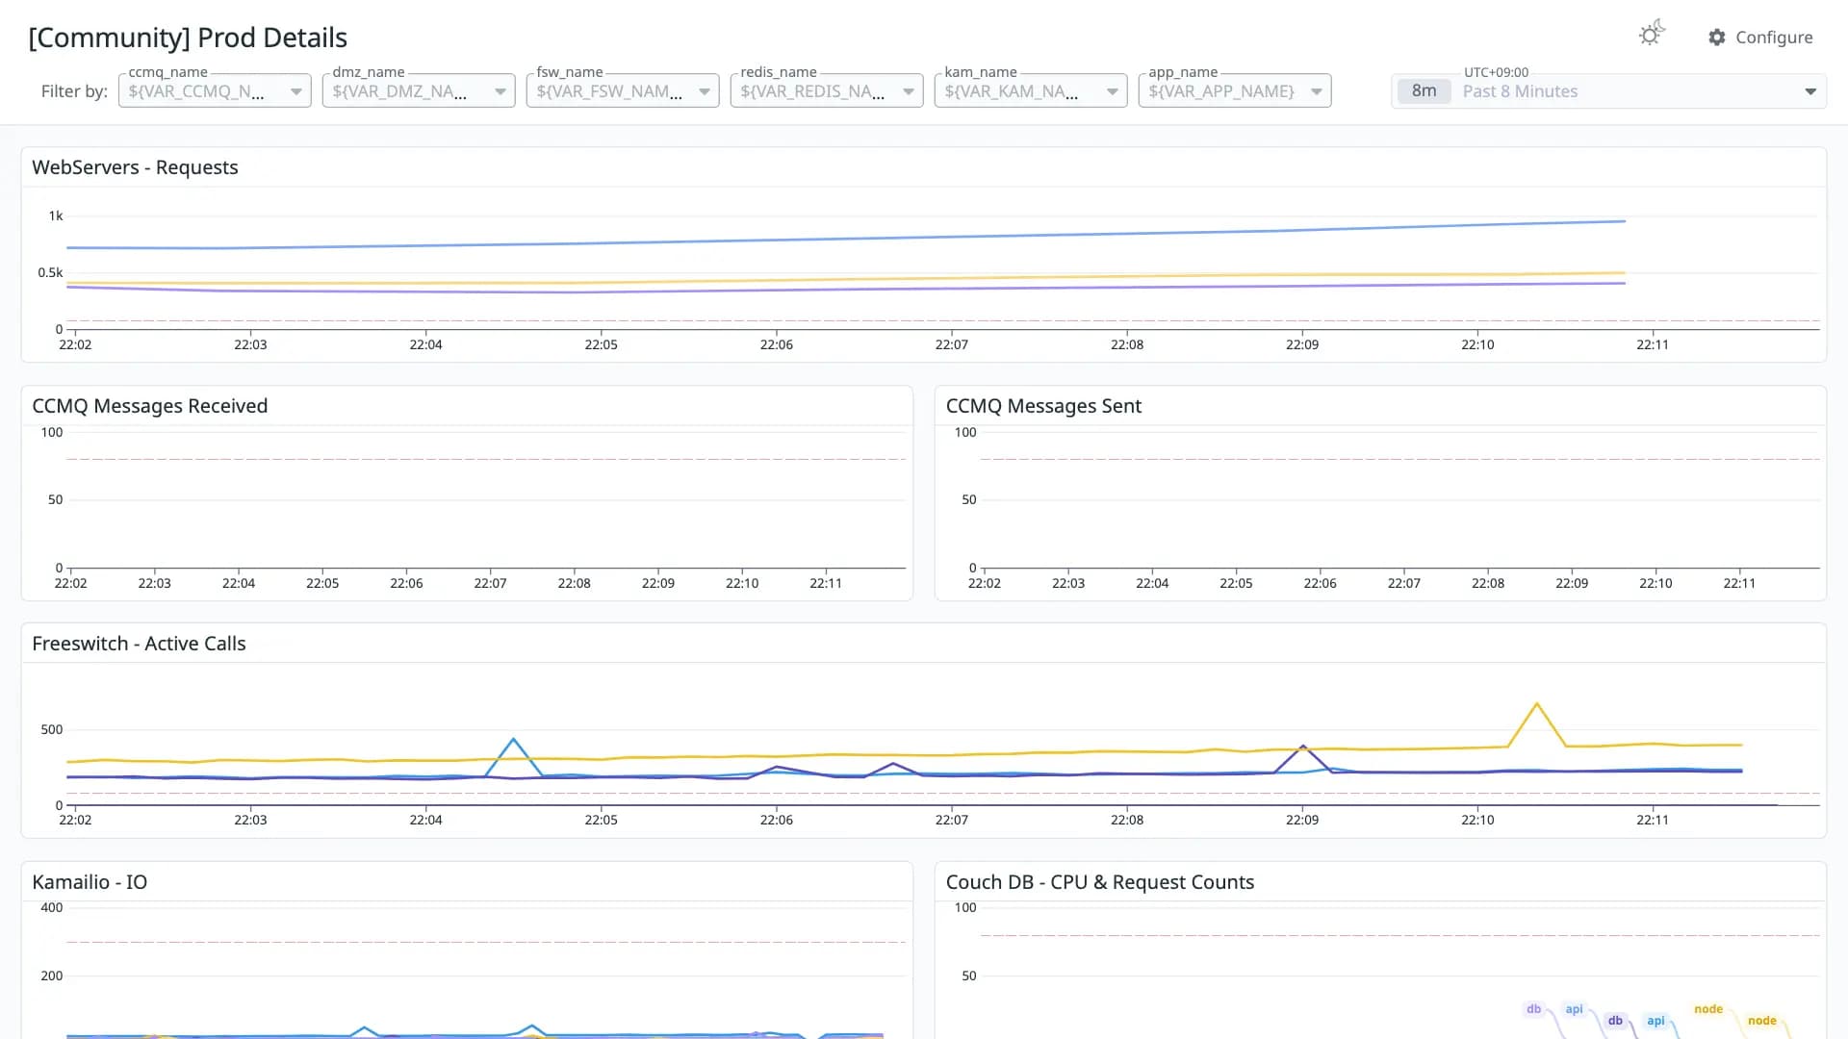The height and width of the screenshot is (1039, 1848).
Task: Expand the dmz_name filter dropdown
Action: coord(419,90)
